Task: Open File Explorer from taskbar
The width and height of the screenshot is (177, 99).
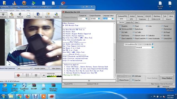Action: 11,97
